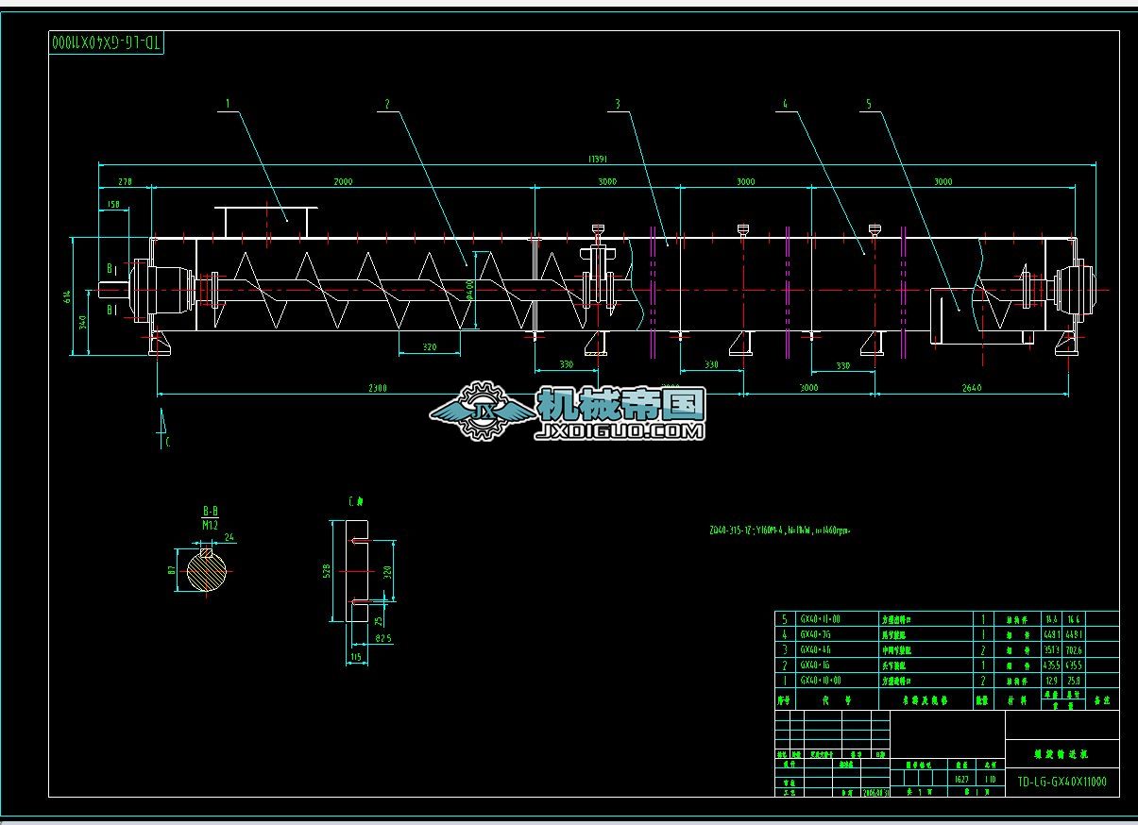Click the 614 vertical height dimension
The width and height of the screenshot is (1138, 825).
(x=68, y=296)
